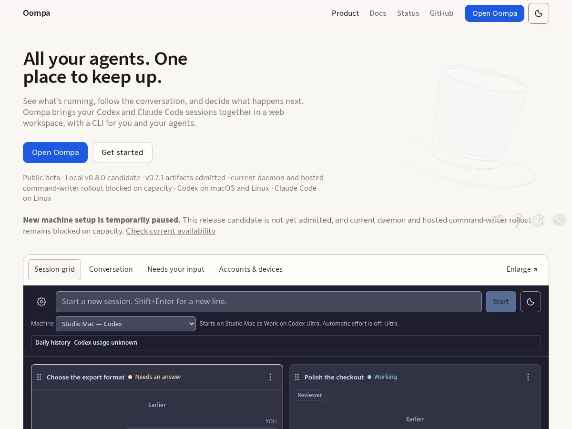Toggle dark mode in the top navigation
572x429 pixels.
point(539,13)
